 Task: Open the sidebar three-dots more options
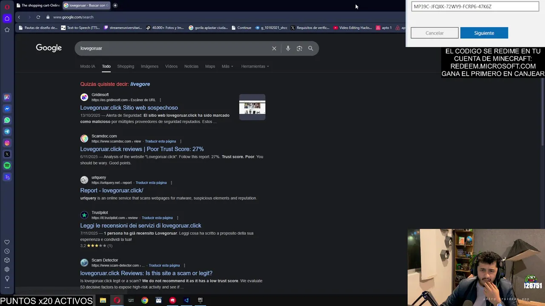pyautogui.click(x=7, y=288)
